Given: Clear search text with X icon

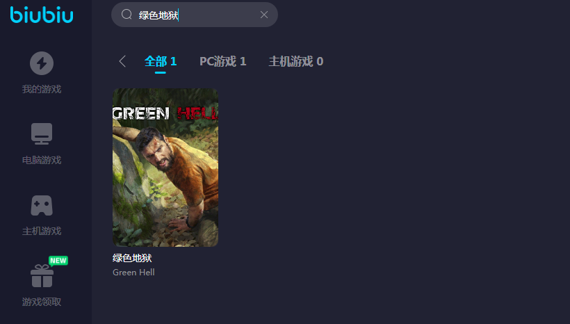Looking at the screenshot, I should click(264, 15).
